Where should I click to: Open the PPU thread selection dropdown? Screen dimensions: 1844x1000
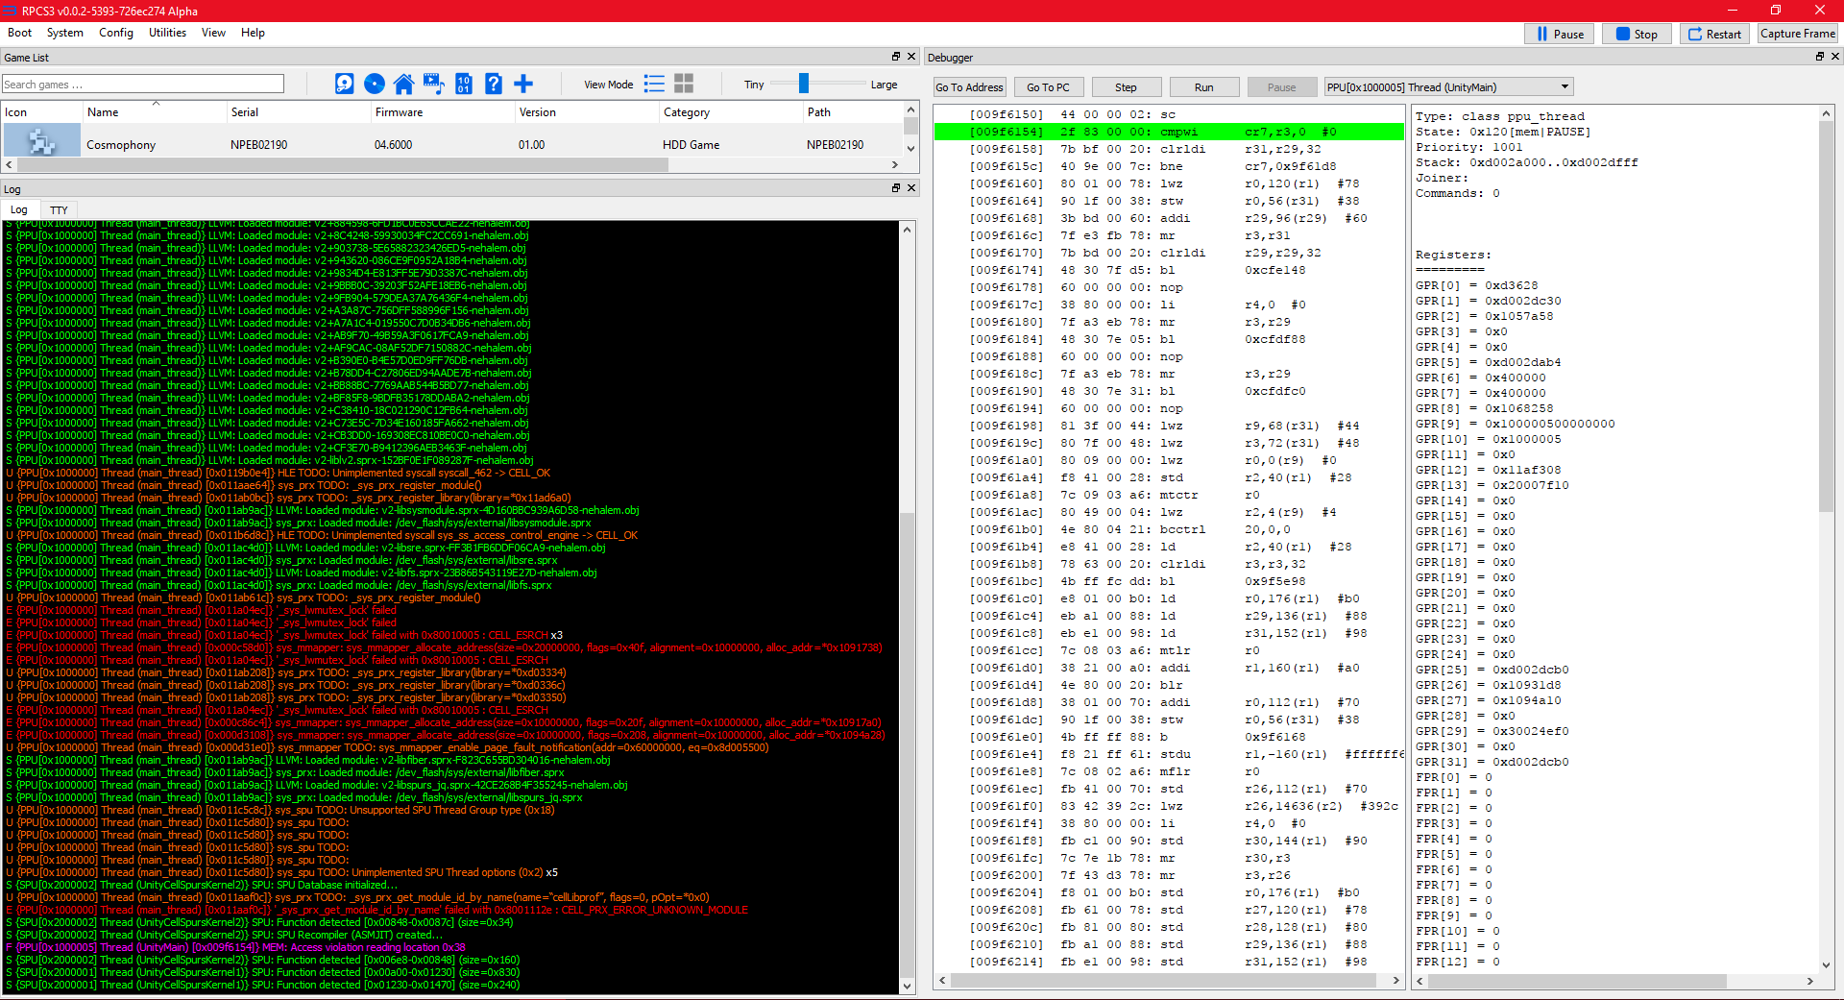1448,87
